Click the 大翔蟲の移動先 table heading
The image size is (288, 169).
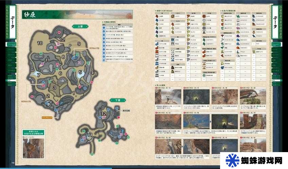pyautogui.click(x=109, y=22)
